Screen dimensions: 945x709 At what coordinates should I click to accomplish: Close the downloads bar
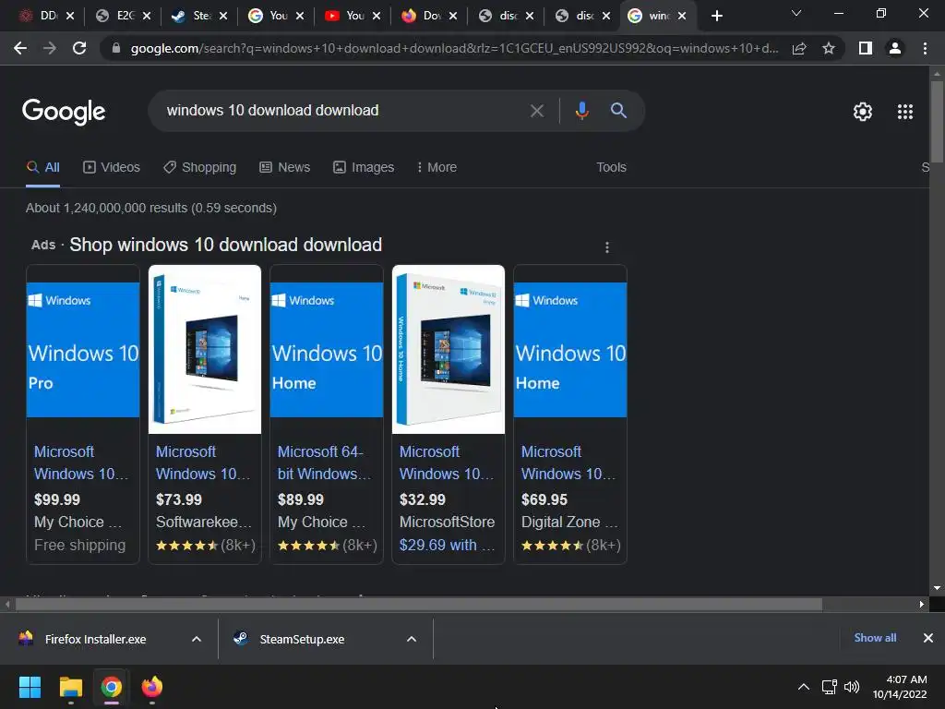coord(928,638)
